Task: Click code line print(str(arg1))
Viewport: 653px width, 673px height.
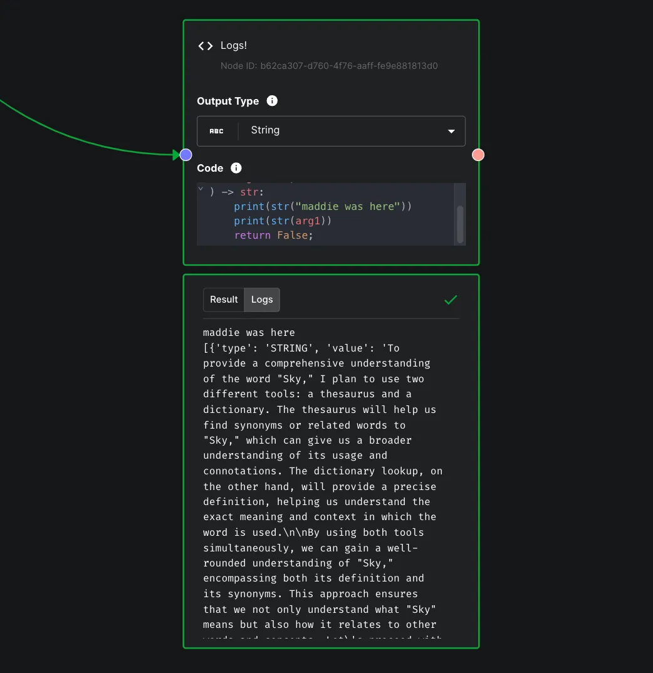Action: point(283,221)
